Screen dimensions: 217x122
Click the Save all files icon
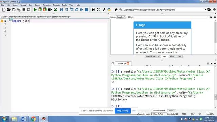19,9
